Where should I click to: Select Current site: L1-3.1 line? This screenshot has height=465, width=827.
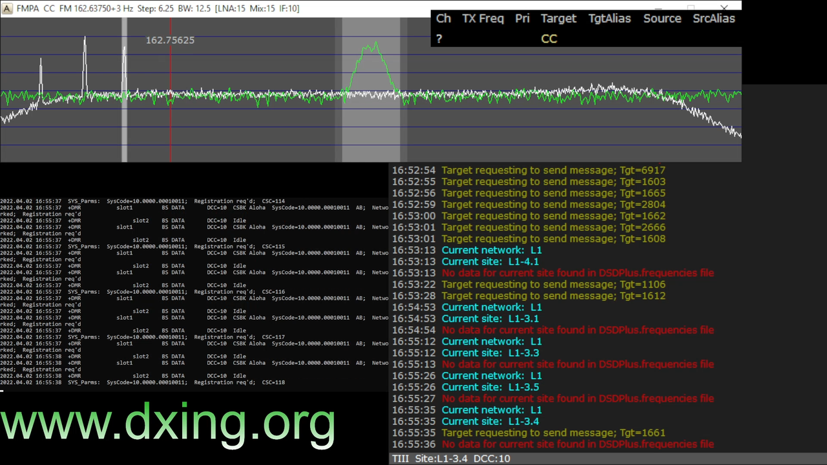pos(465,319)
